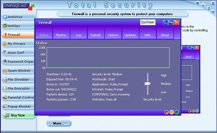
Task: Click the traffic graph area
Action: 108,58
